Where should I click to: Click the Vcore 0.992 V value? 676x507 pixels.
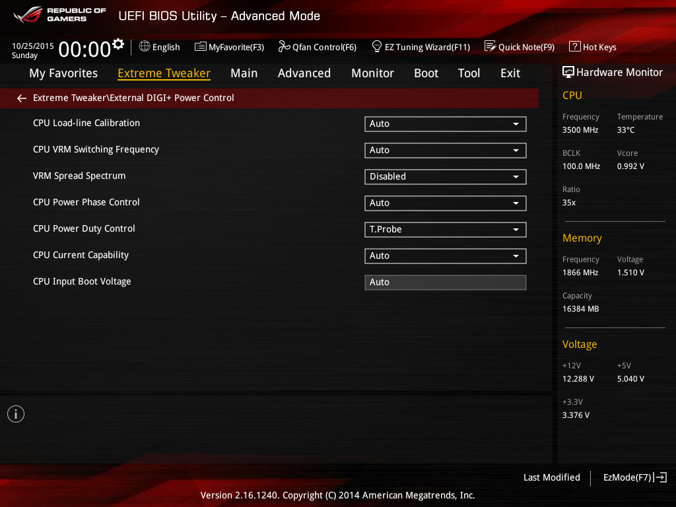tap(630, 166)
